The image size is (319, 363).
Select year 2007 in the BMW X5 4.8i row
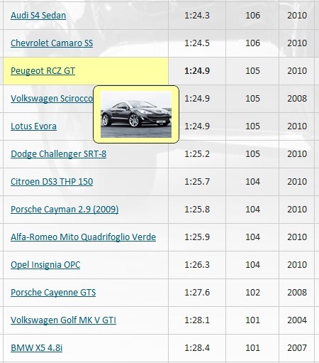point(297,348)
